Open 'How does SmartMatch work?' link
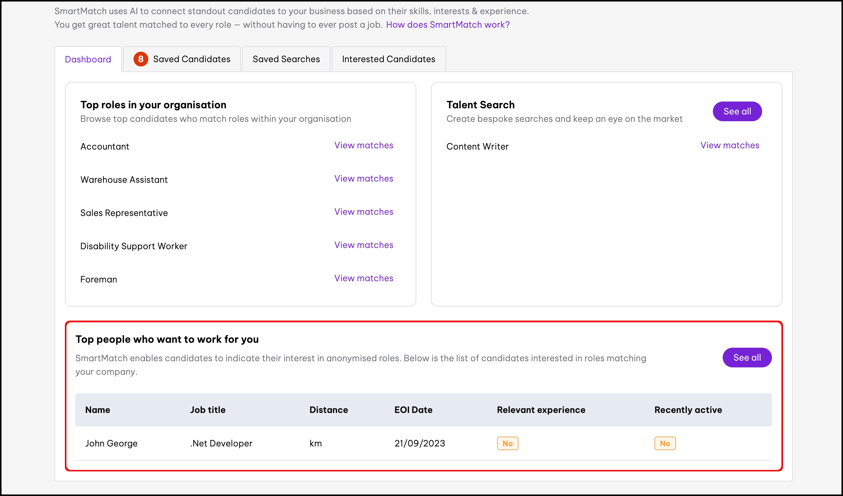 pos(448,25)
